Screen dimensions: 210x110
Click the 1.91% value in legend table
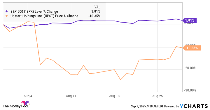(96, 12)
